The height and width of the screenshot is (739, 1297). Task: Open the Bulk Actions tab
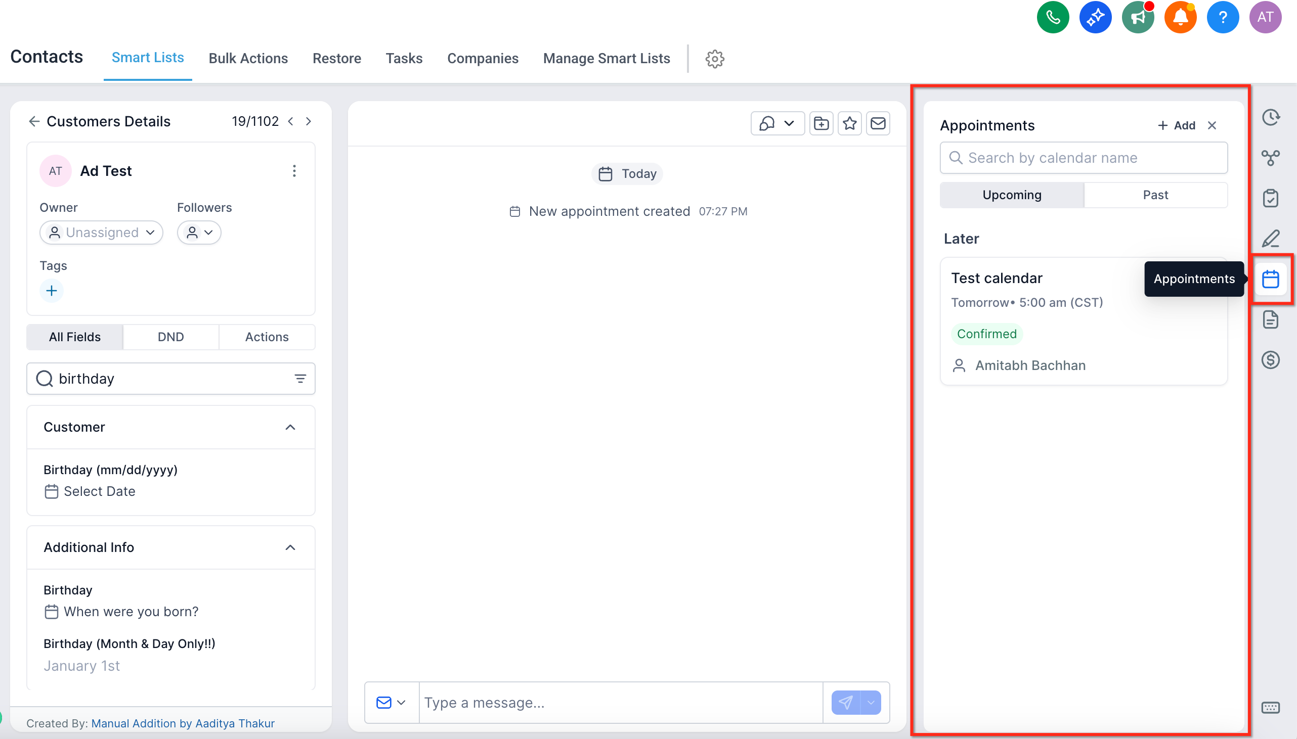tap(248, 58)
